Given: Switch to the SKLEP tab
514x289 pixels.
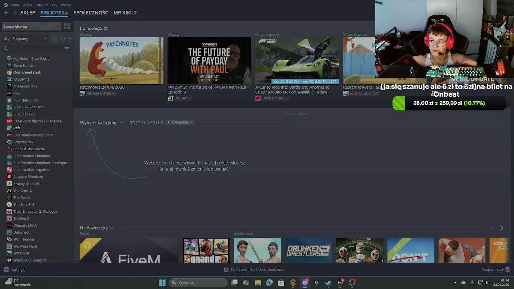Looking at the screenshot, I should [28, 13].
